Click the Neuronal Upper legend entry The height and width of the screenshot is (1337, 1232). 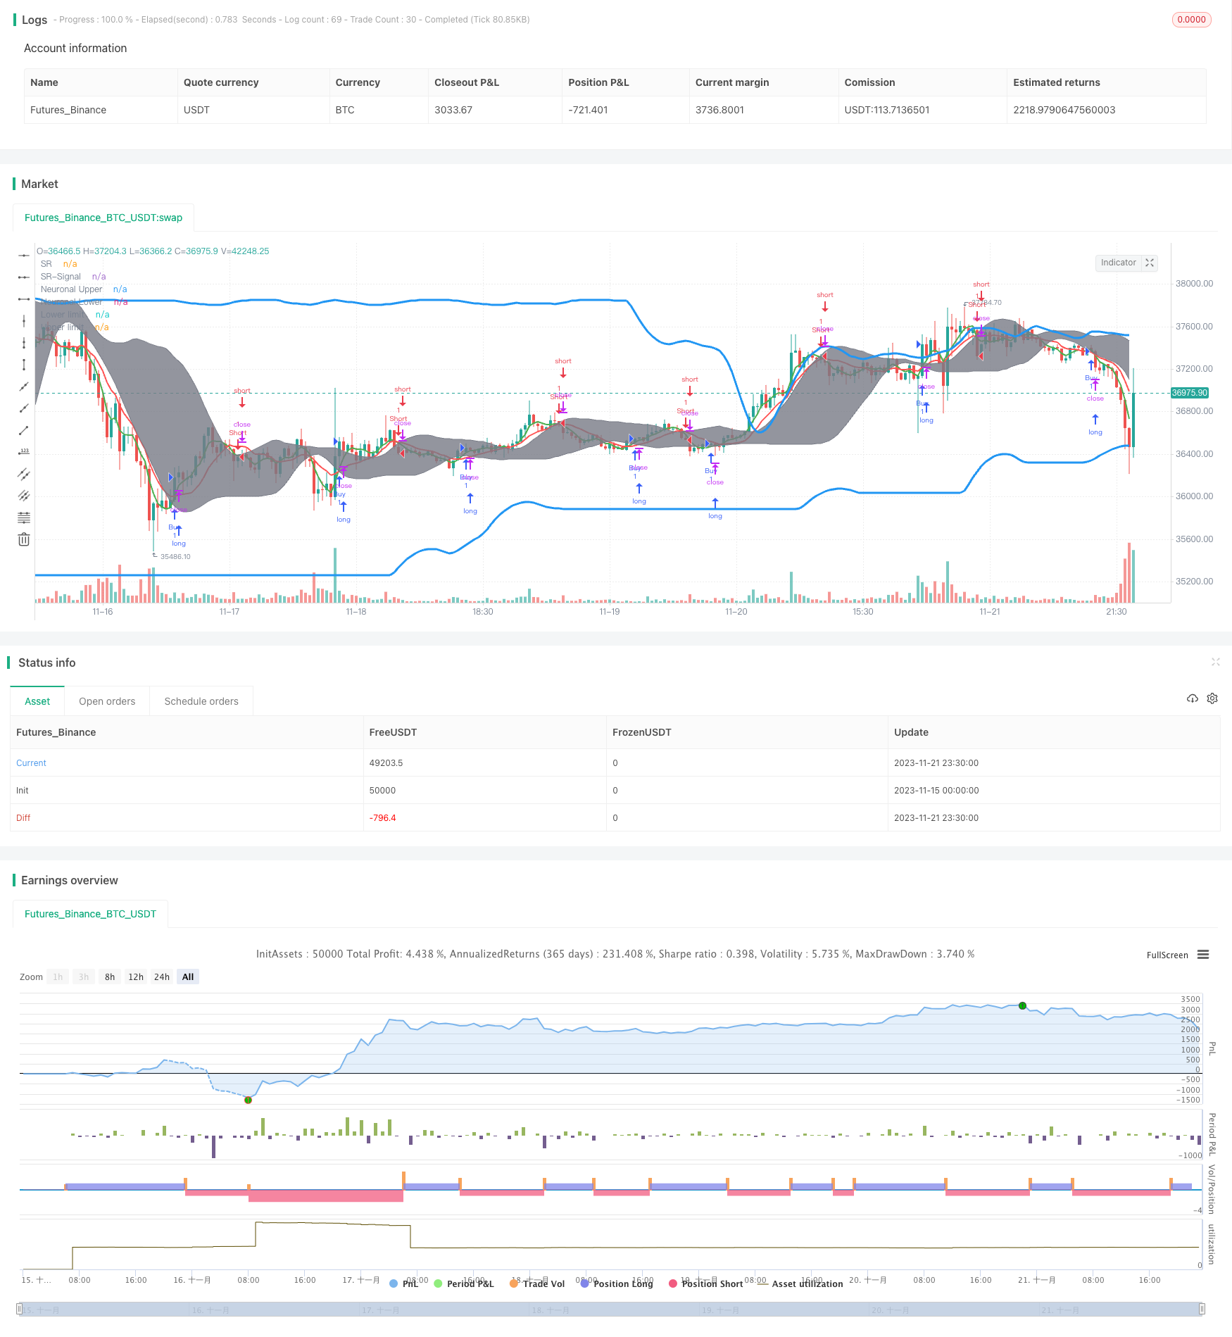[x=84, y=289]
